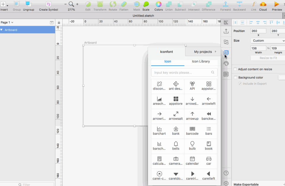Image resolution: width=285 pixels, height=186 pixels.
Task: Toggle the pages list collapse button
Action: tap(52, 22)
